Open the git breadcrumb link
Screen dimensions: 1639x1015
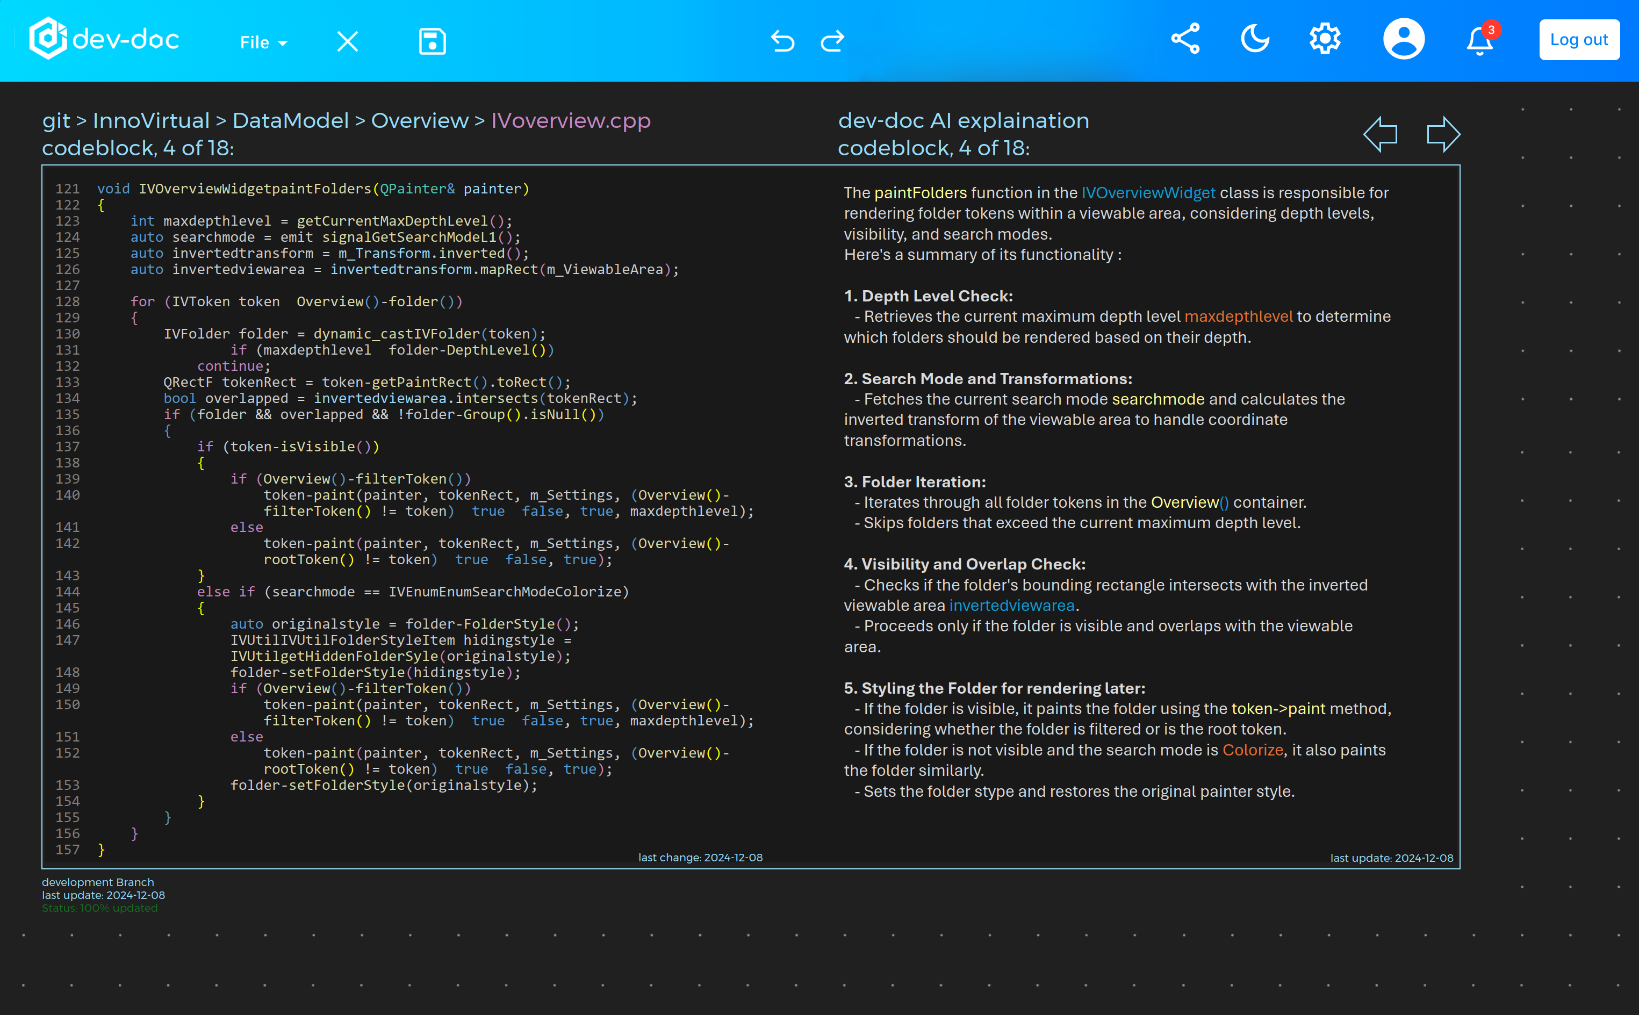click(56, 121)
